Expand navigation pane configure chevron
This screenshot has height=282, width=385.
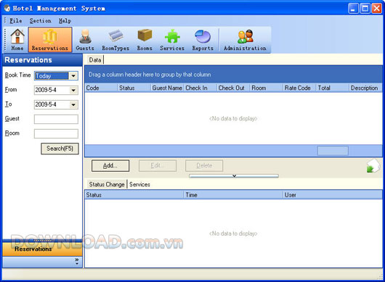77,261
